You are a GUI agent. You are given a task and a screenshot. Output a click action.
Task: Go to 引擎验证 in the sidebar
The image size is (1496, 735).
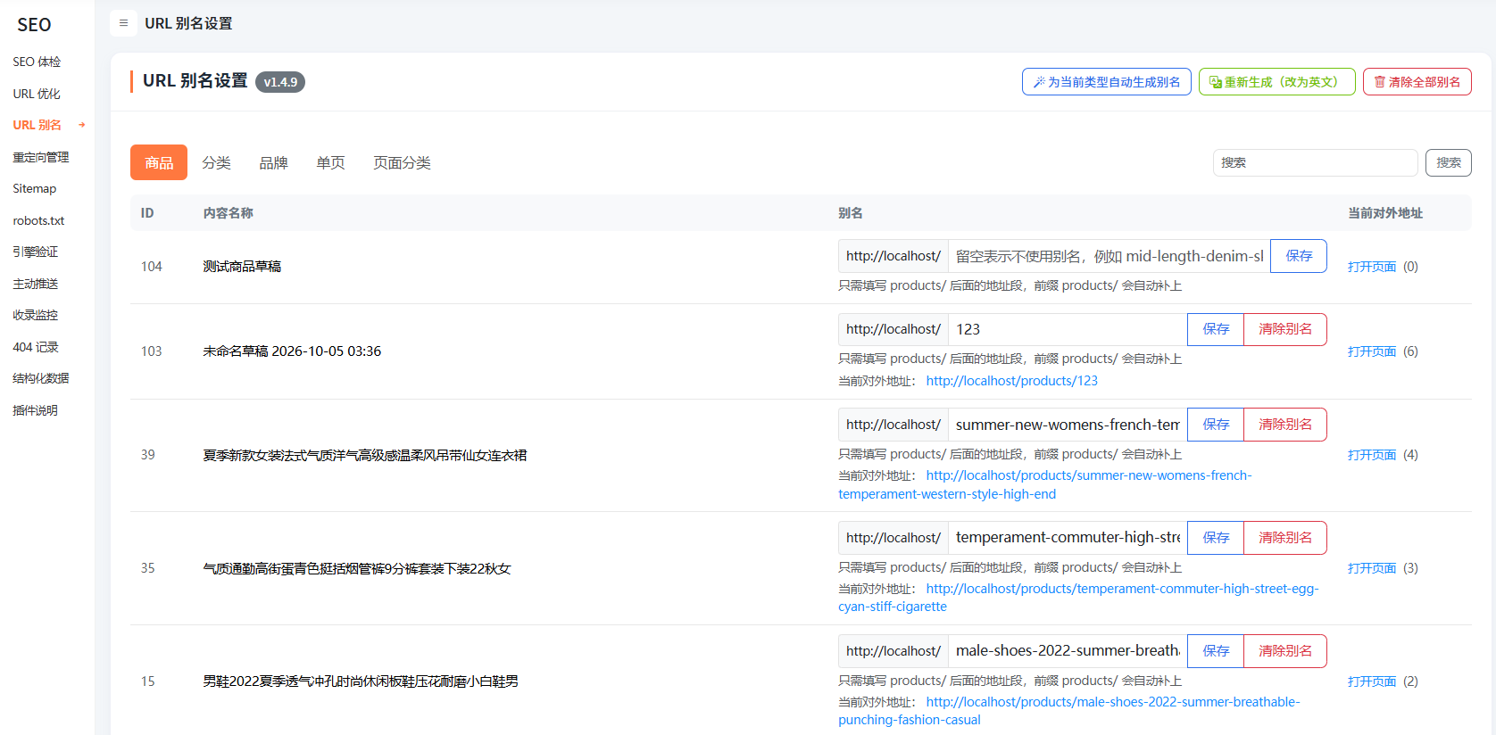[35, 252]
